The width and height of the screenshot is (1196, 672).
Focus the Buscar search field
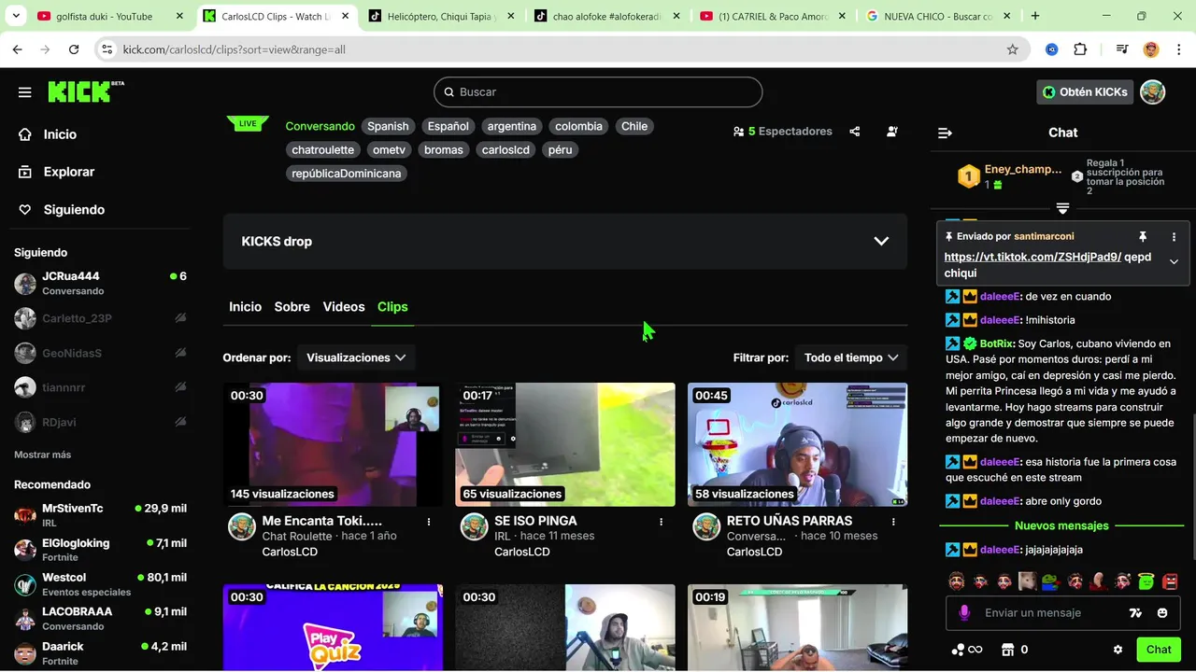(598, 91)
